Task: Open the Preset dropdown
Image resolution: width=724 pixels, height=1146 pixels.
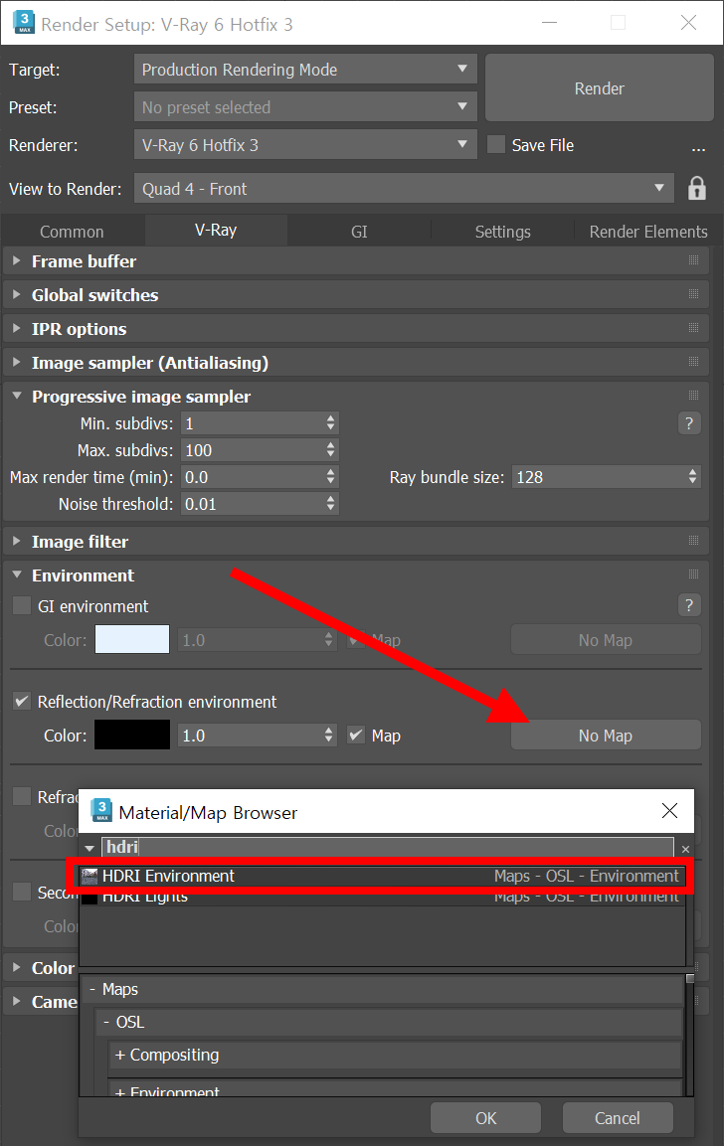Action: pos(305,106)
